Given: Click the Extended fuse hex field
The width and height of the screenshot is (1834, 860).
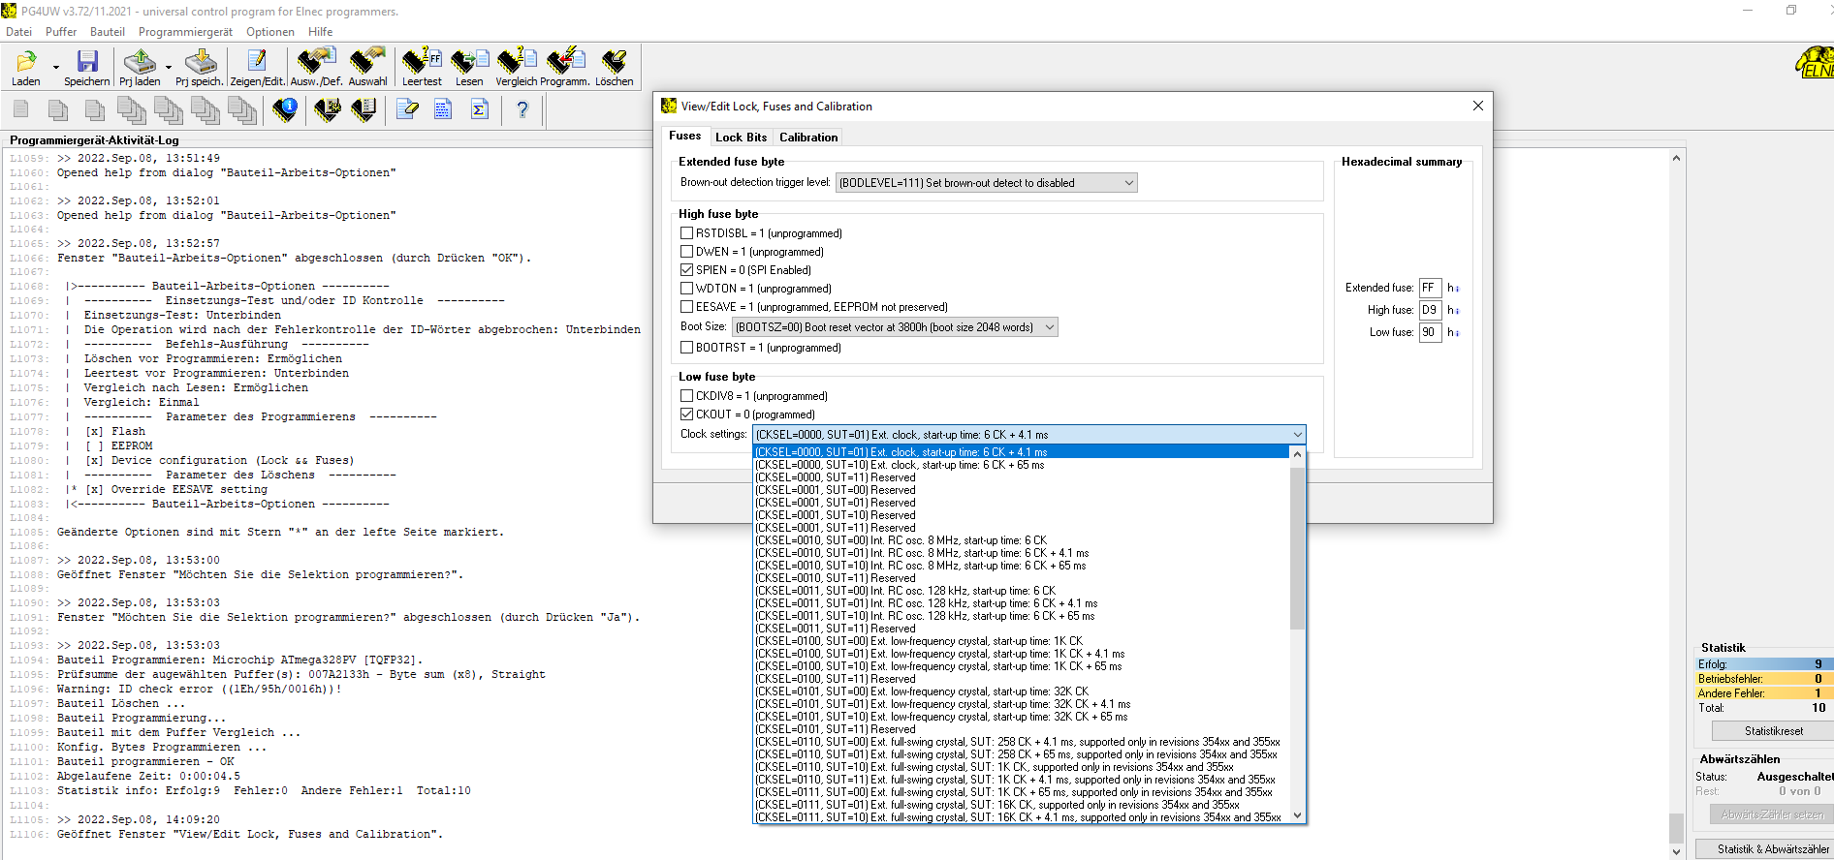Looking at the screenshot, I should click(1430, 288).
